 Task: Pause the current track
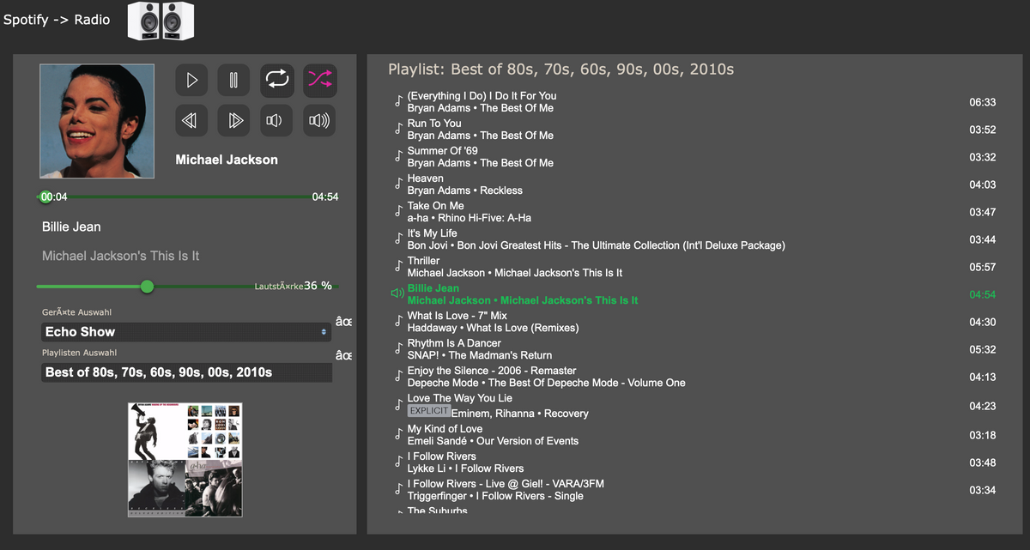pos(233,80)
